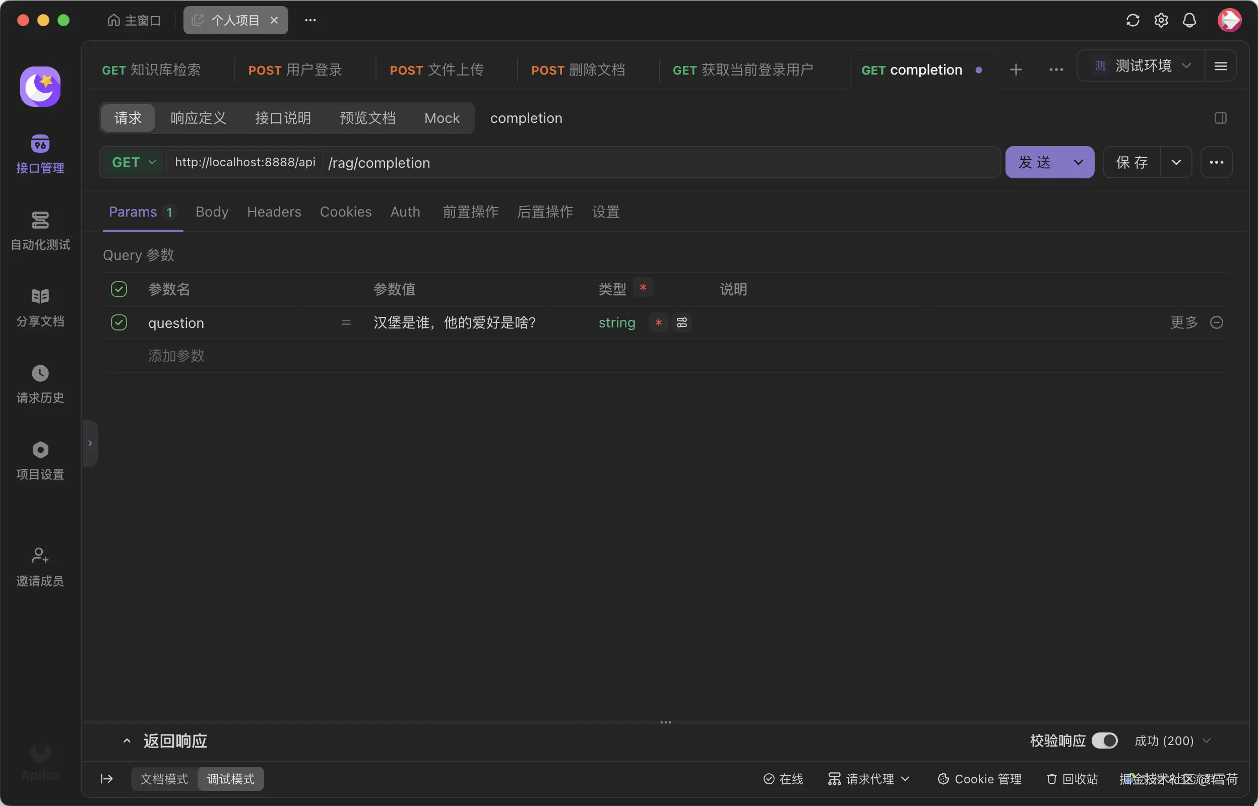Open 自动化测试 in the sidebar
The image size is (1258, 806).
(40, 221)
